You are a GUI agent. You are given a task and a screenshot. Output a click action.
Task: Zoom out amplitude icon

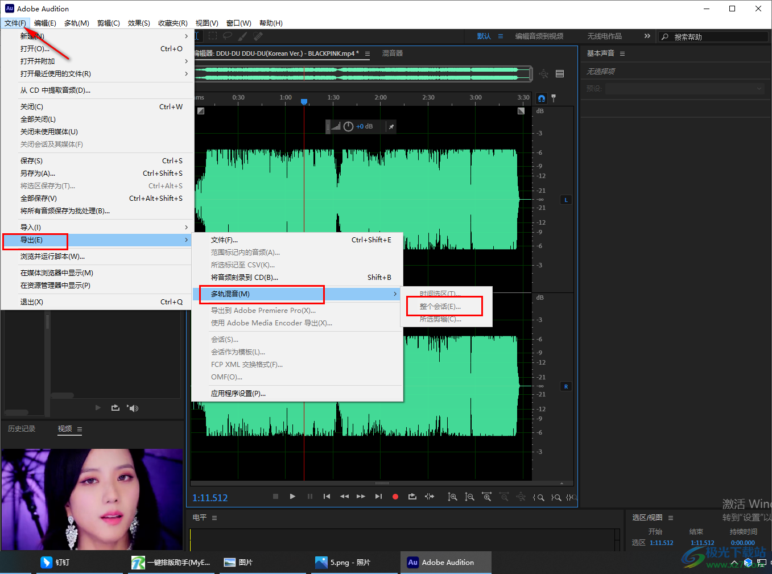[x=469, y=497]
